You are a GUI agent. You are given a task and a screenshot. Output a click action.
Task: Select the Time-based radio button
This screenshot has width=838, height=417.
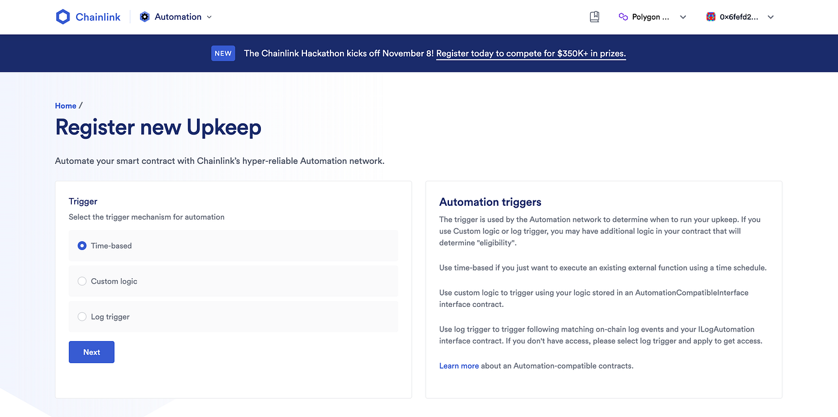[82, 246]
